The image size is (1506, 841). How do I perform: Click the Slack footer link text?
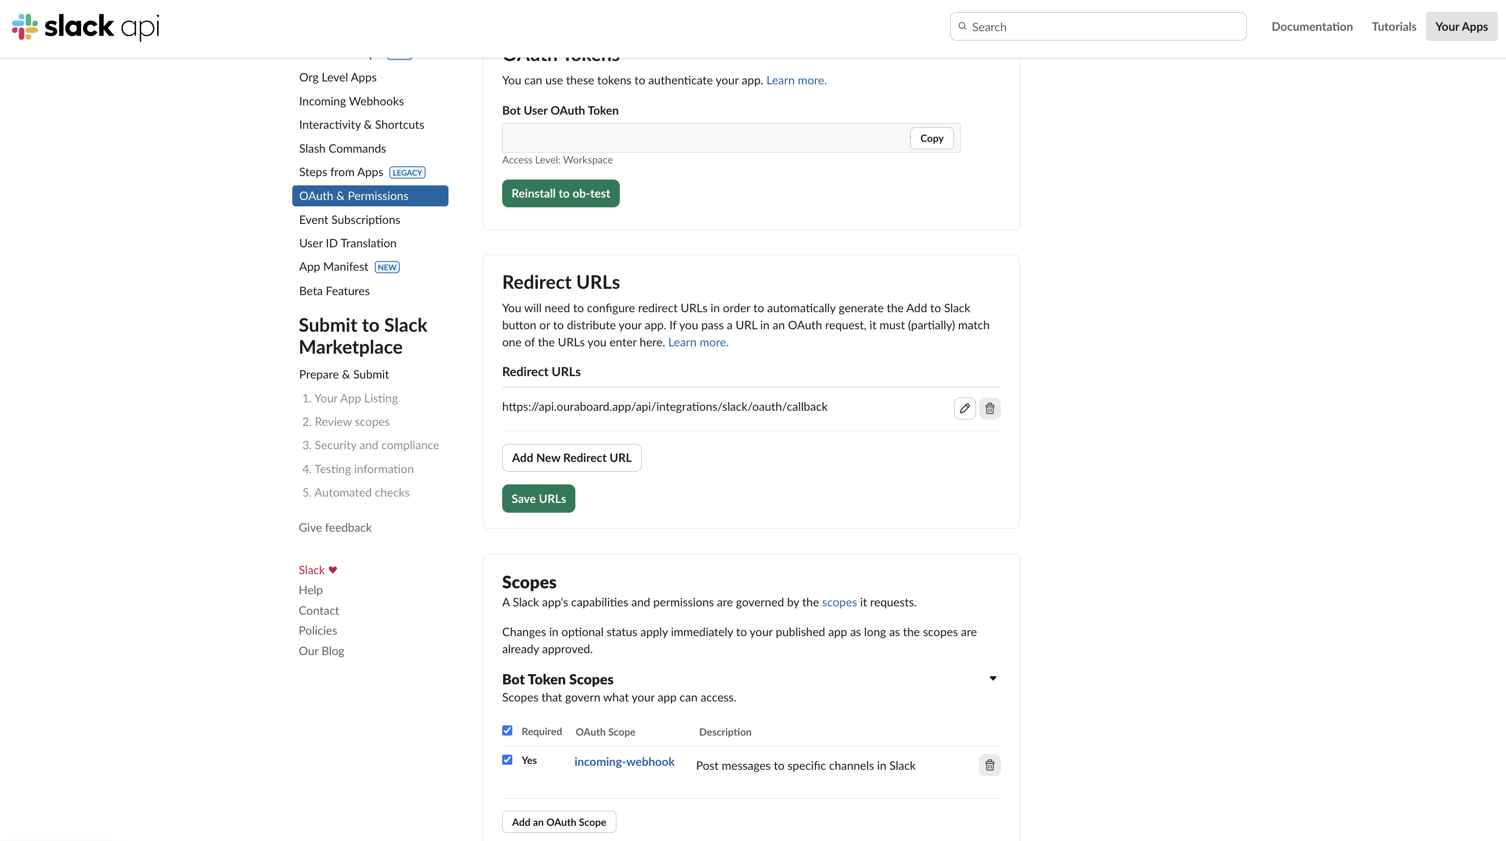click(312, 570)
